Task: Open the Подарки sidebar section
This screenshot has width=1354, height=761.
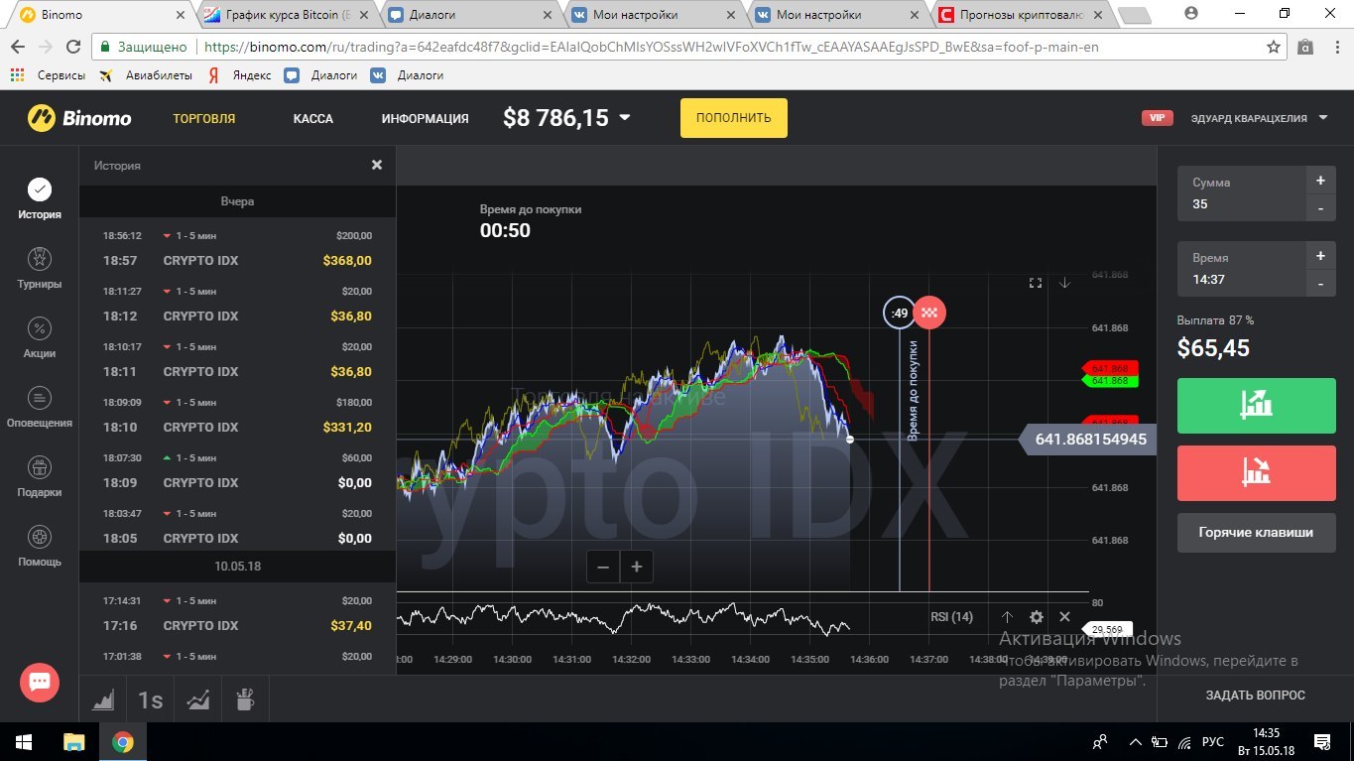Action: tap(40, 476)
